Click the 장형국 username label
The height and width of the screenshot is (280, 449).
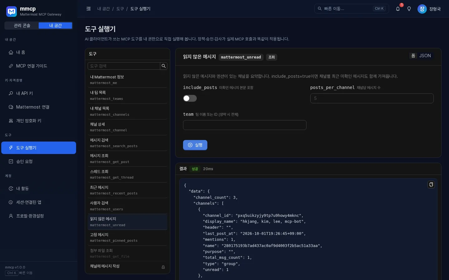point(435,9)
